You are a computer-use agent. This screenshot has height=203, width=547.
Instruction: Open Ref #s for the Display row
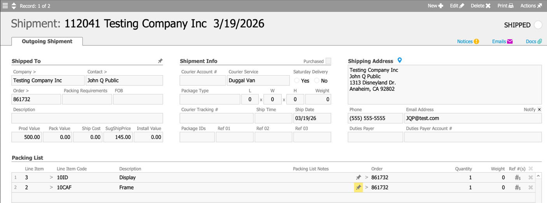(517, 177)
